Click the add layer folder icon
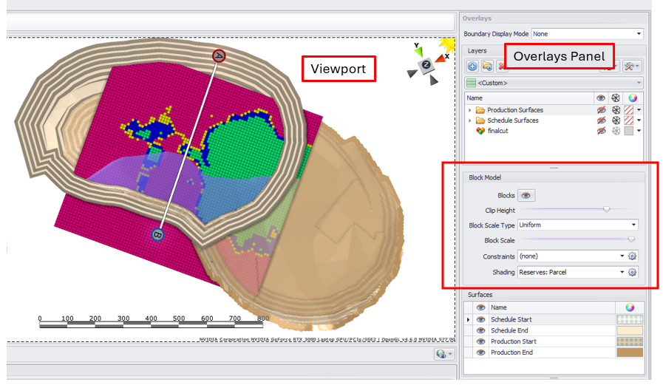Image resolution: width=663 pixels, height=385 pixels. pyautogui.click(x=486, y=67)
